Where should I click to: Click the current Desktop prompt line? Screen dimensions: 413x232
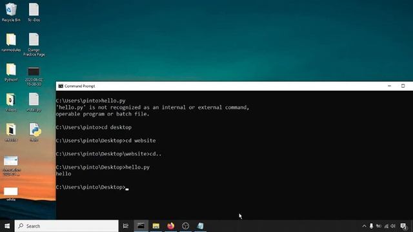tap(92, 187)
